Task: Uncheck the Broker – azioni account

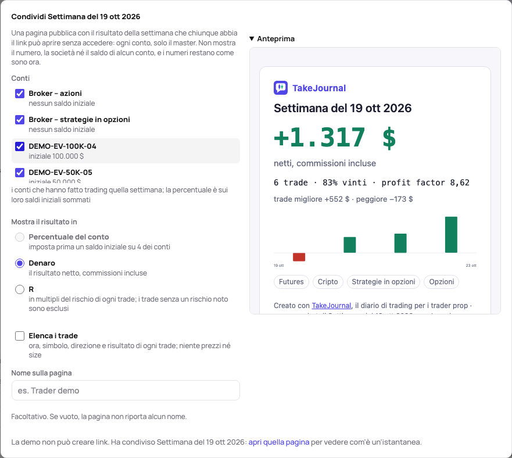Action: [20, 94]
